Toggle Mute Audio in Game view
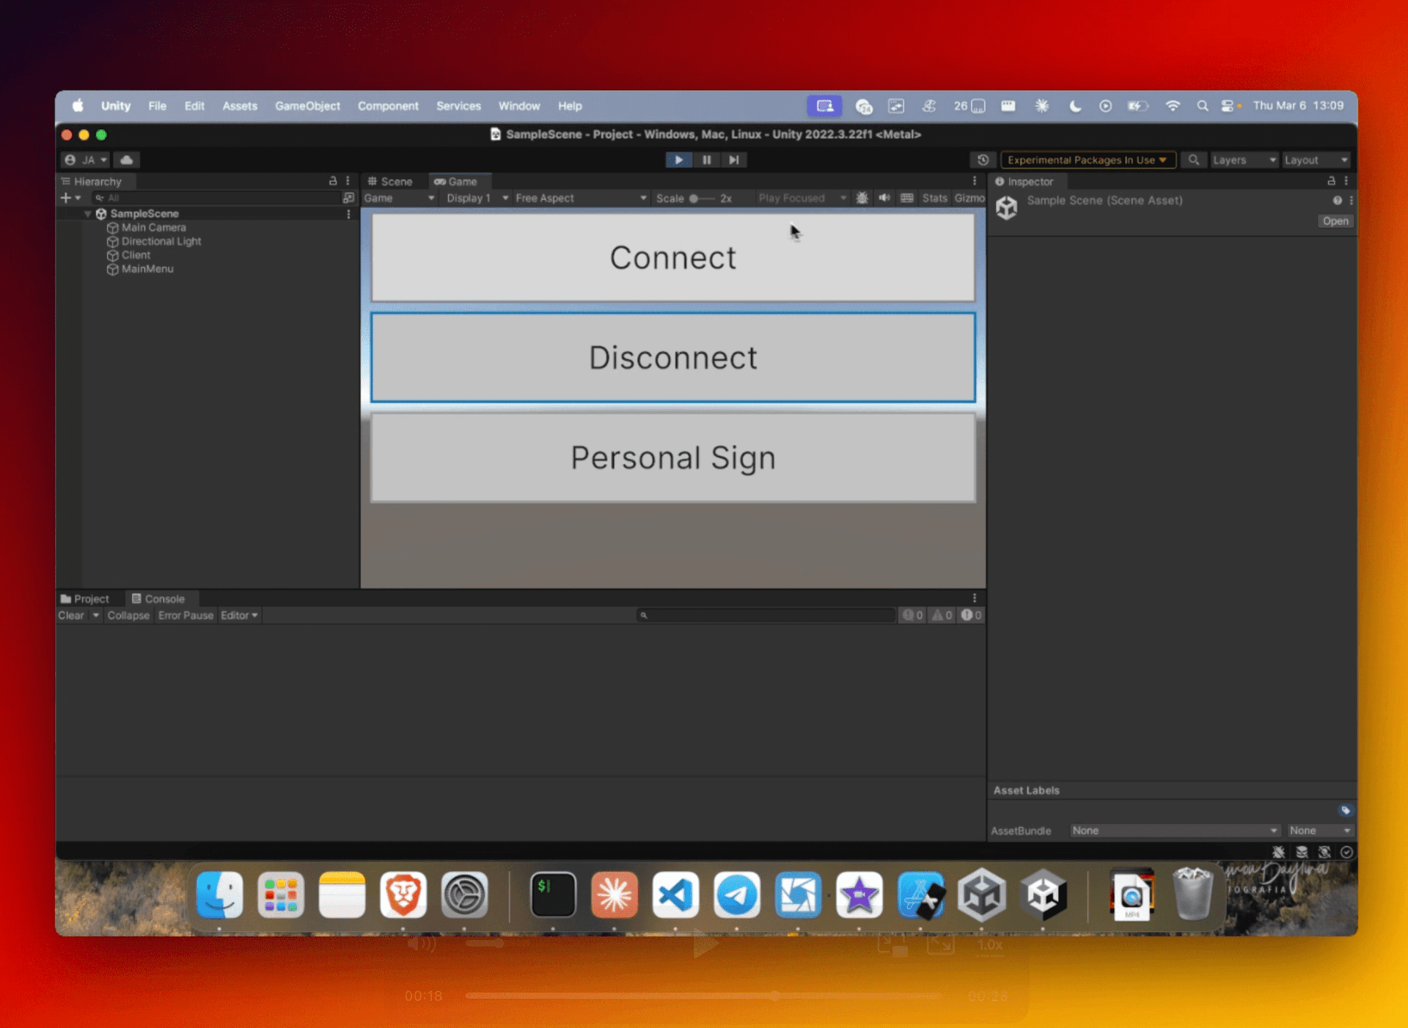The image size is (1408, 1028). [884, 198]
